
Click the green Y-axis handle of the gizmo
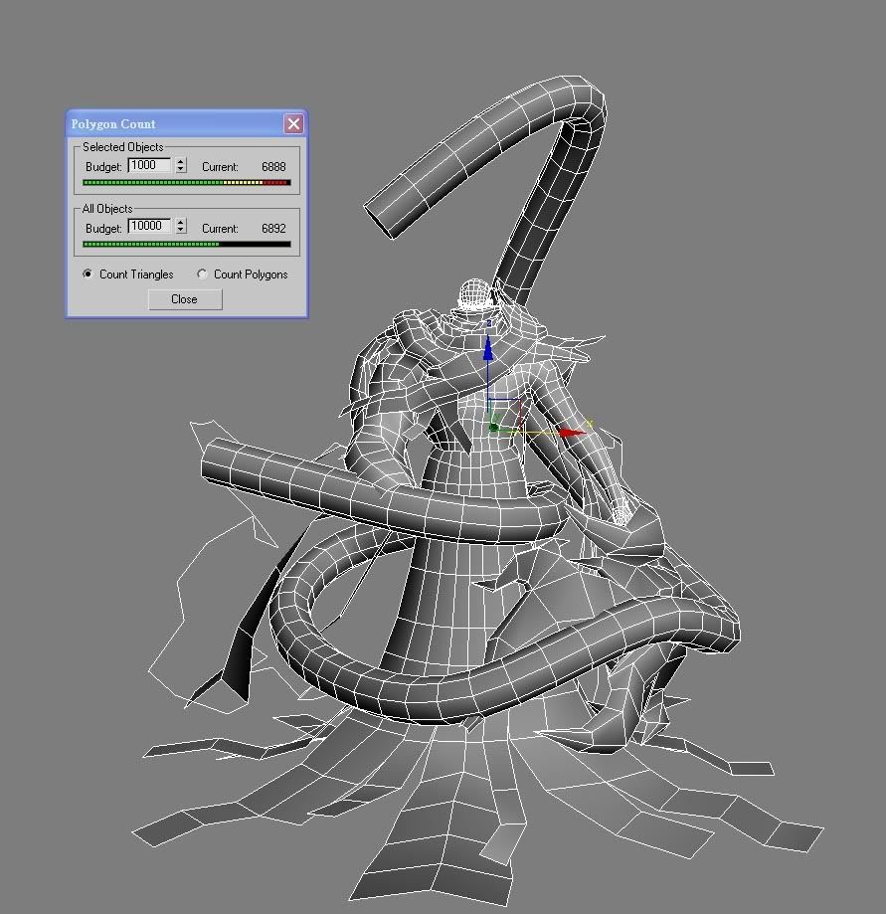pos(494,428)
